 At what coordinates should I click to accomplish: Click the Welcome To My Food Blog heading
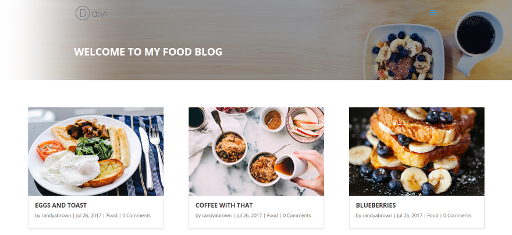[x=148, y=52]
